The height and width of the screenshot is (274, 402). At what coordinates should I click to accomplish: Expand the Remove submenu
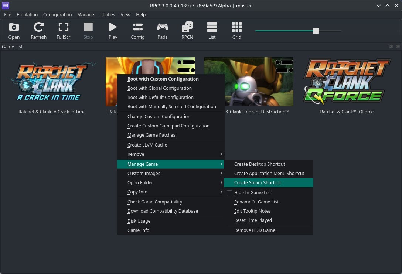click(x=136, y=154)
